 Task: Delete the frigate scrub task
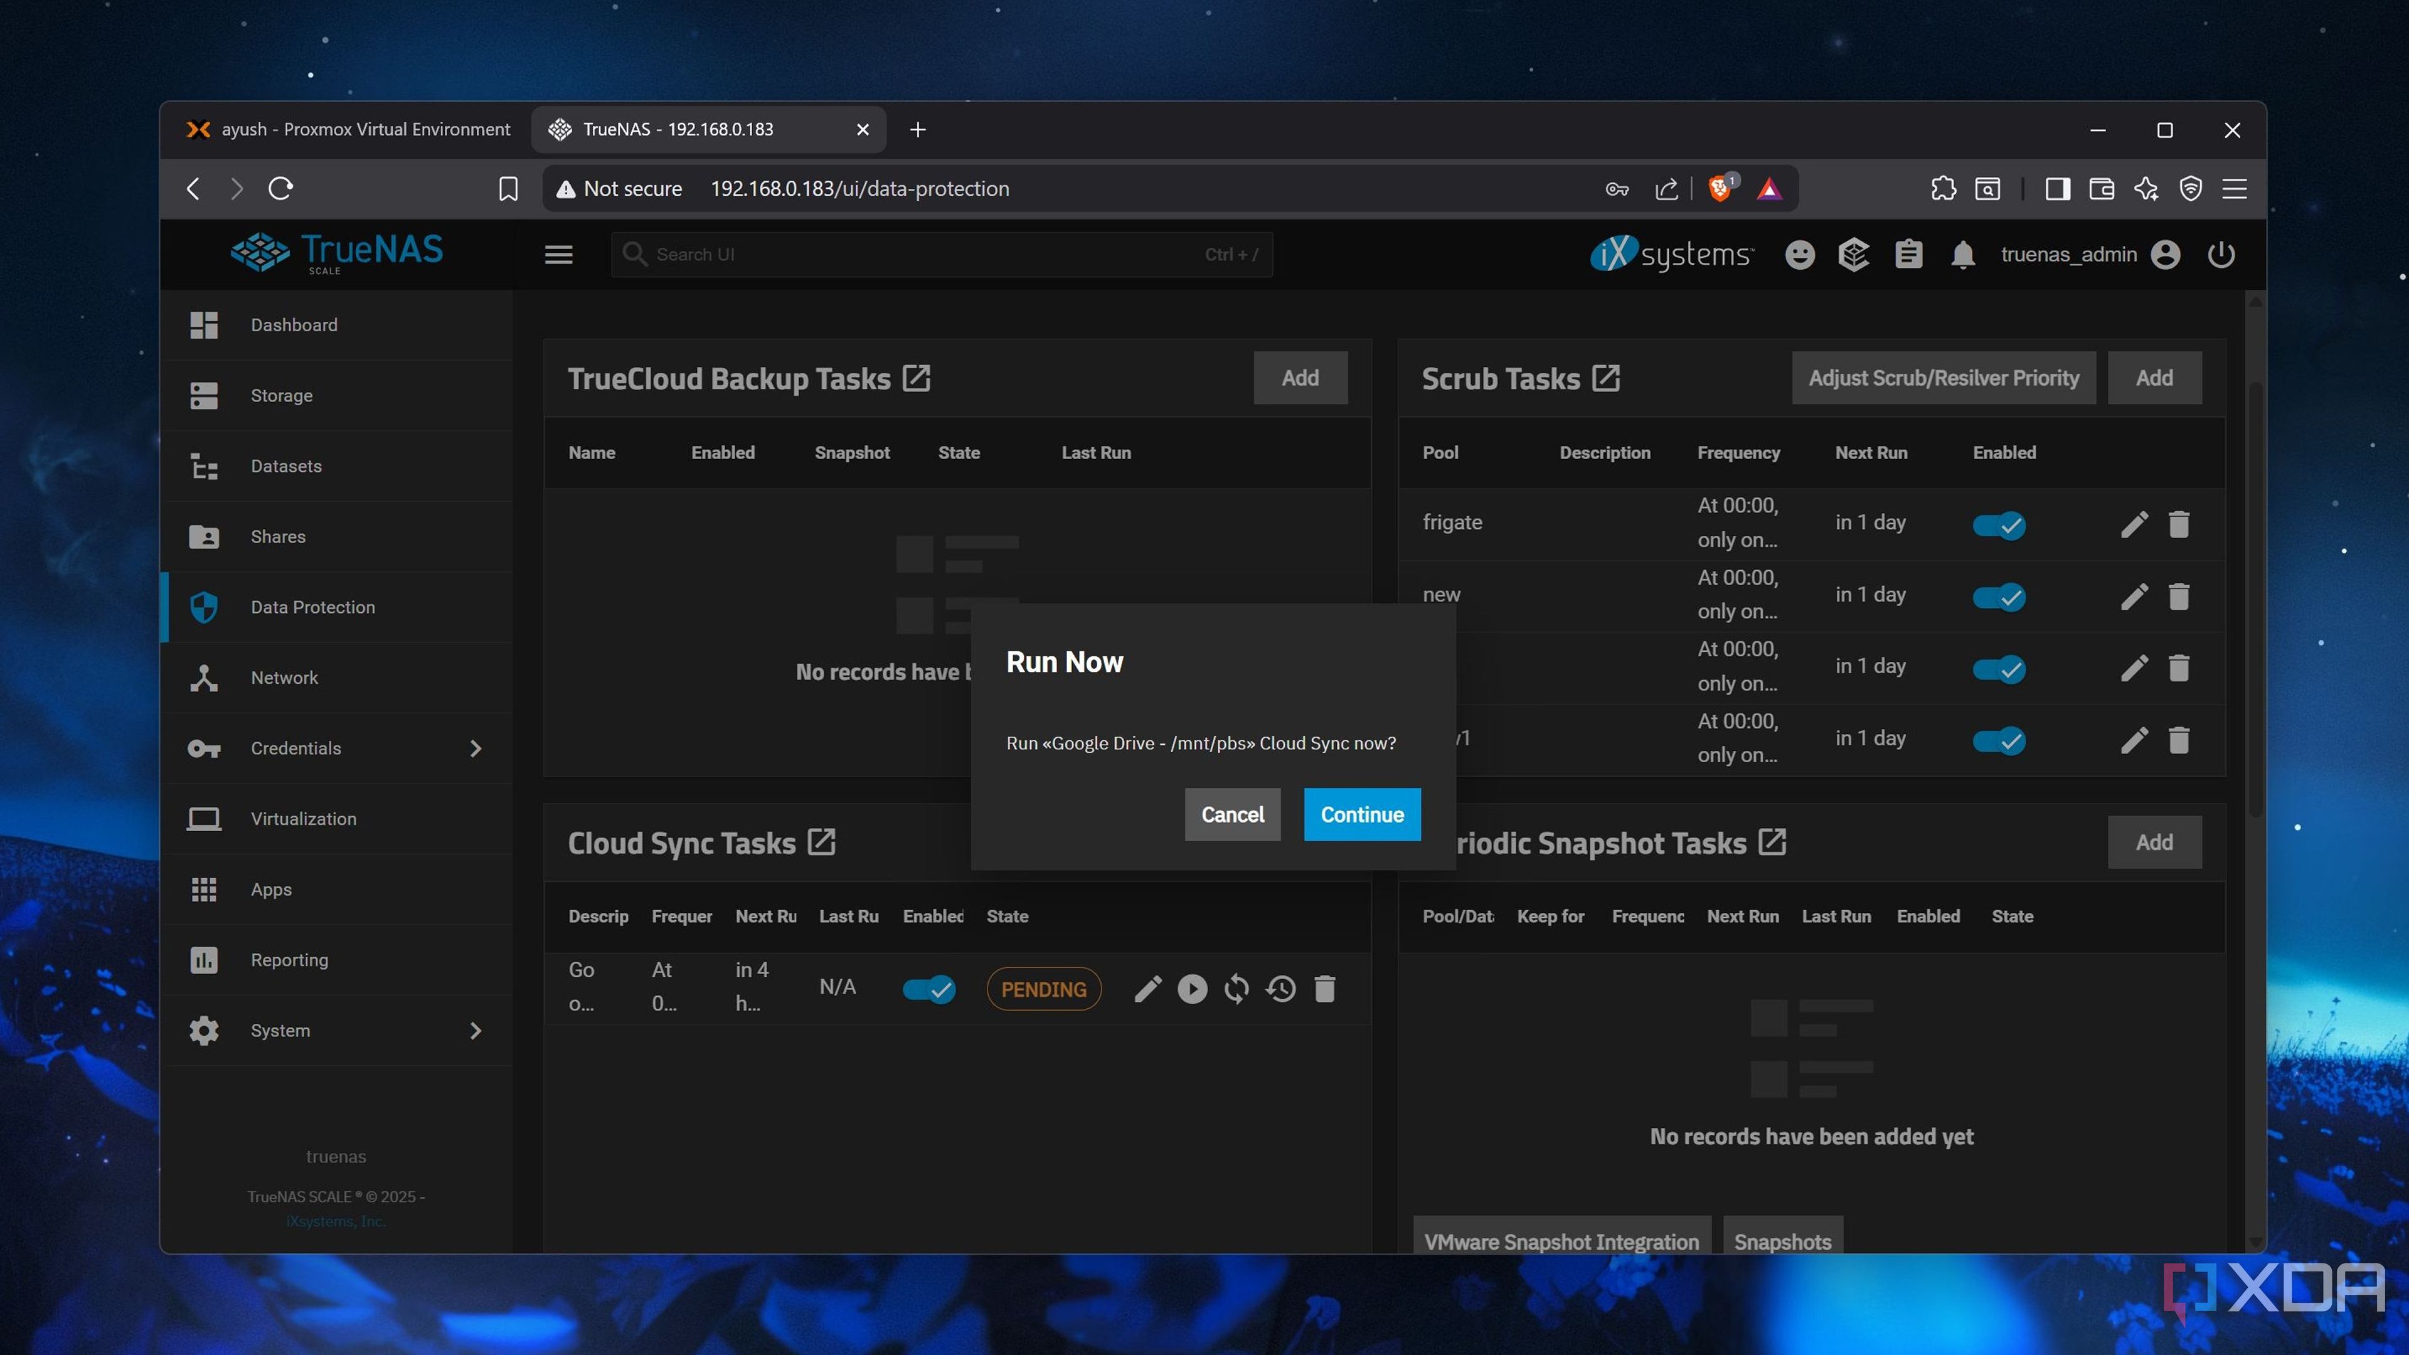tap(2178, 524)
